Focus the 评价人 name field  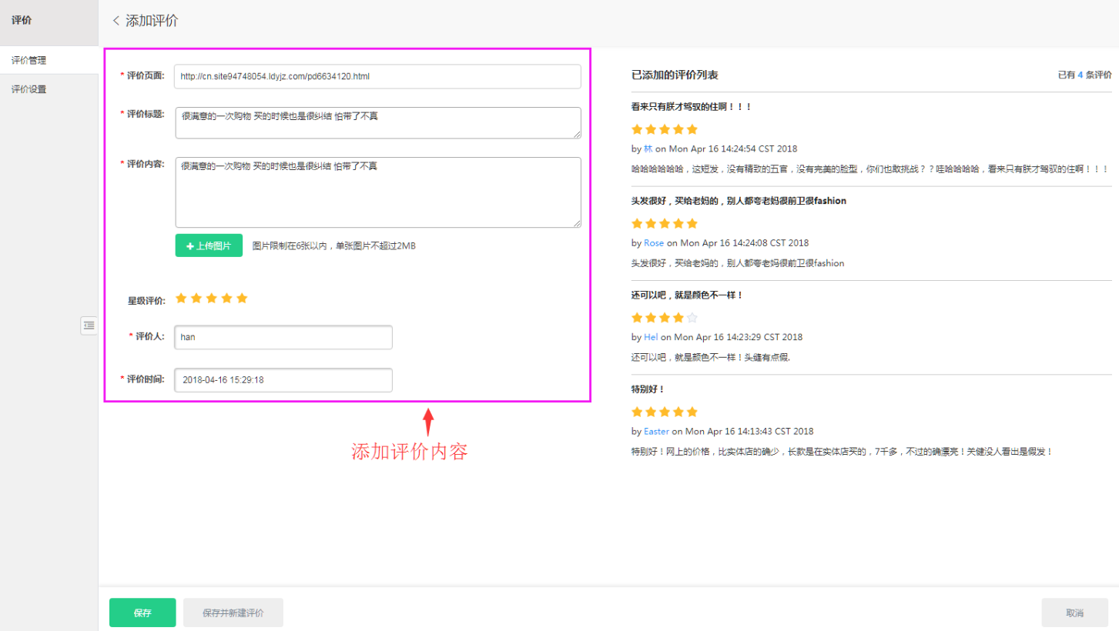pos(283,337)
